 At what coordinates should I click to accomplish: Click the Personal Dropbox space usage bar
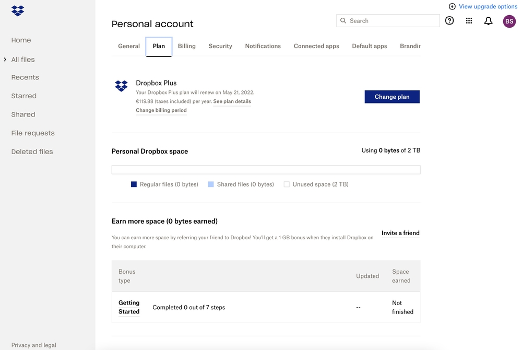pos(266,170)
